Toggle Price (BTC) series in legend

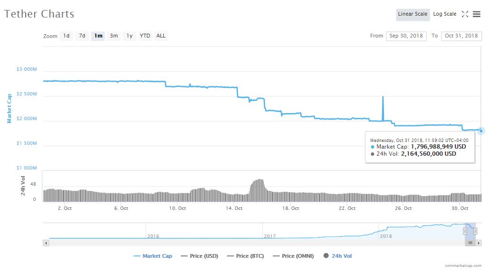click(246, 256)
